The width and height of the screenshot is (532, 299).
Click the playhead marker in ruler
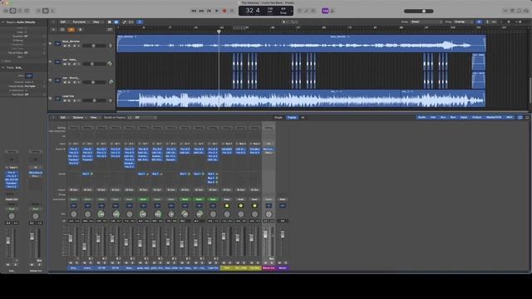coord(219,32)
